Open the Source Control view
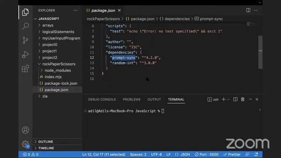The width and height of the screenshot is (281, 158). pos(25,40)
